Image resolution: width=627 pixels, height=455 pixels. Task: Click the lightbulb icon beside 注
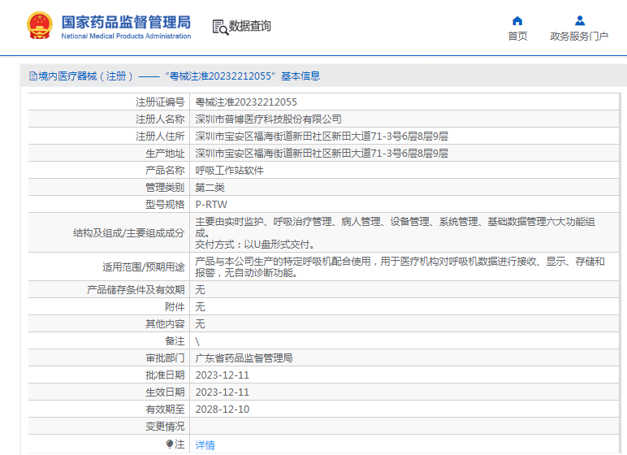[x=170, y=444]
